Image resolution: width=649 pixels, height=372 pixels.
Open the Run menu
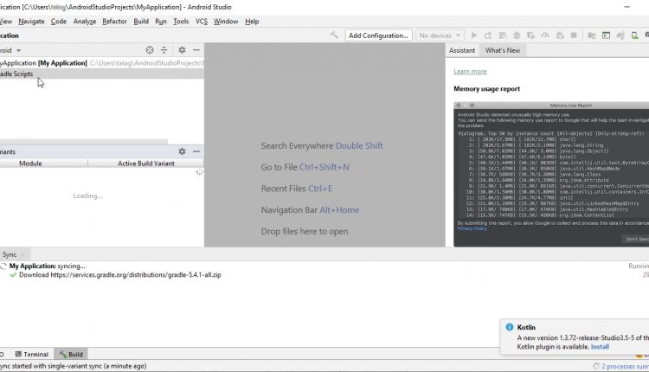(161, 22)
